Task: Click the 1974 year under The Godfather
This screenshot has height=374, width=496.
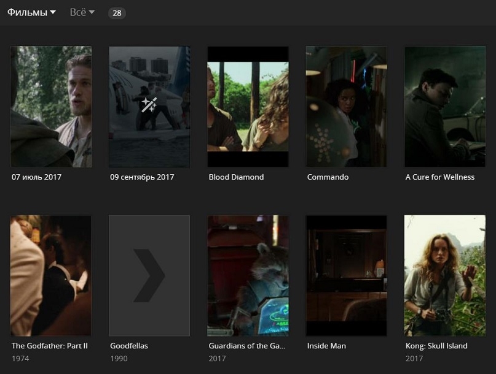Action: [x=20, y=359]
